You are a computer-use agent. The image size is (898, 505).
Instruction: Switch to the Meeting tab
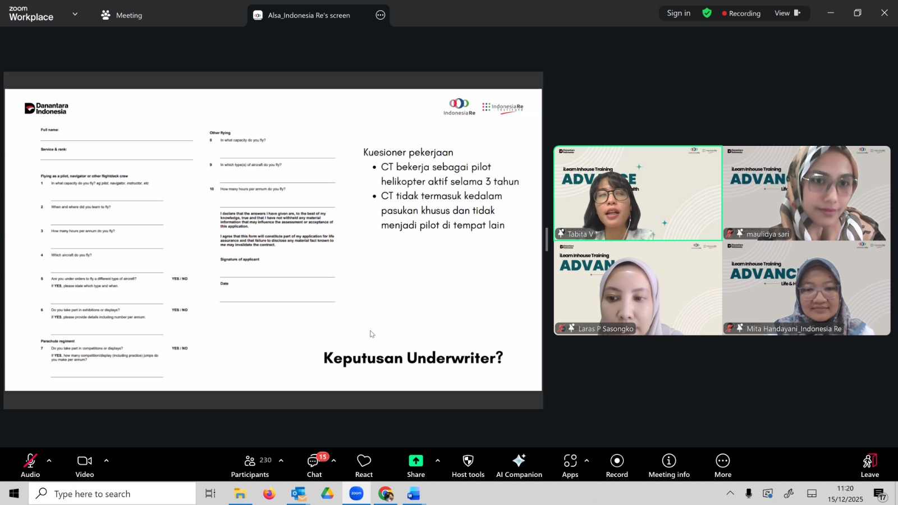point(122,15)
